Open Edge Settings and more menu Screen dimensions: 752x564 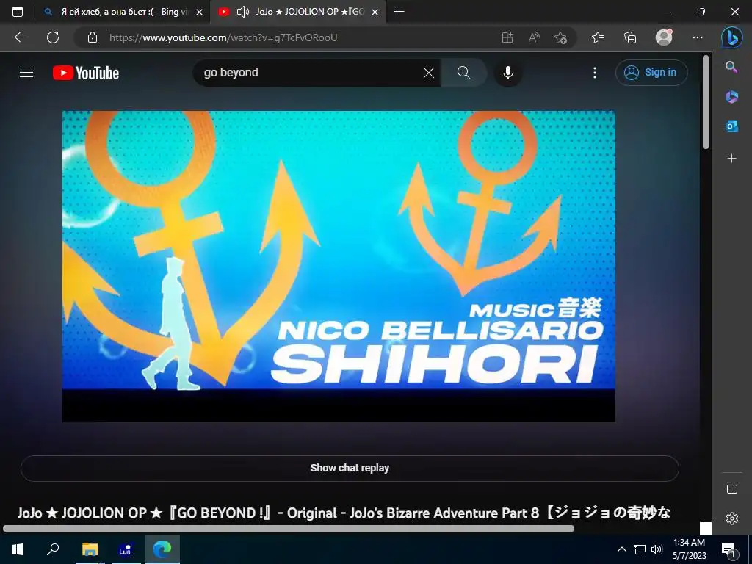tap(698, 37)
